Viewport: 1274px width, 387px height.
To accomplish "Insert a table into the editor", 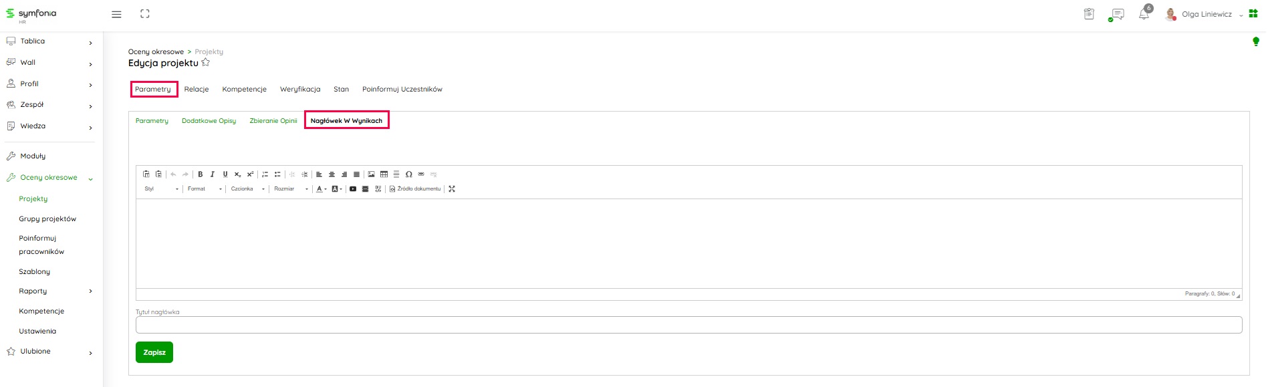I will click(384, 174).
